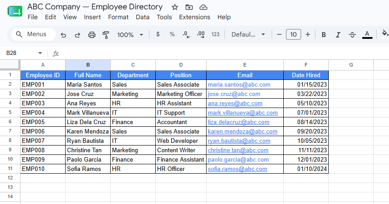Viewport: 389px width, 204px height.
Task: Toggle bold formatting
Action: [x=323, y=35]
